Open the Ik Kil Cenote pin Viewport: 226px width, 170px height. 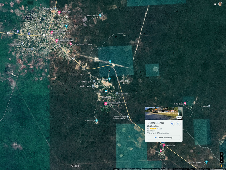(x=163, y=145)
